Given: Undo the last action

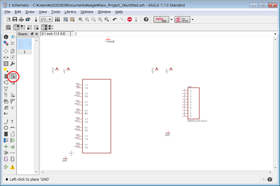Looking at the screenshot, I should click(115, 19).
